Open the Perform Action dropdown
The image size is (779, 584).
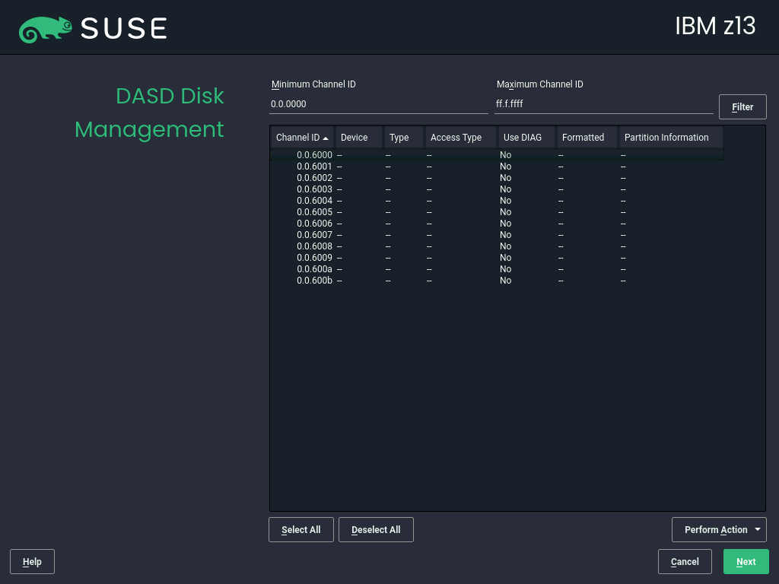[718, 529]
